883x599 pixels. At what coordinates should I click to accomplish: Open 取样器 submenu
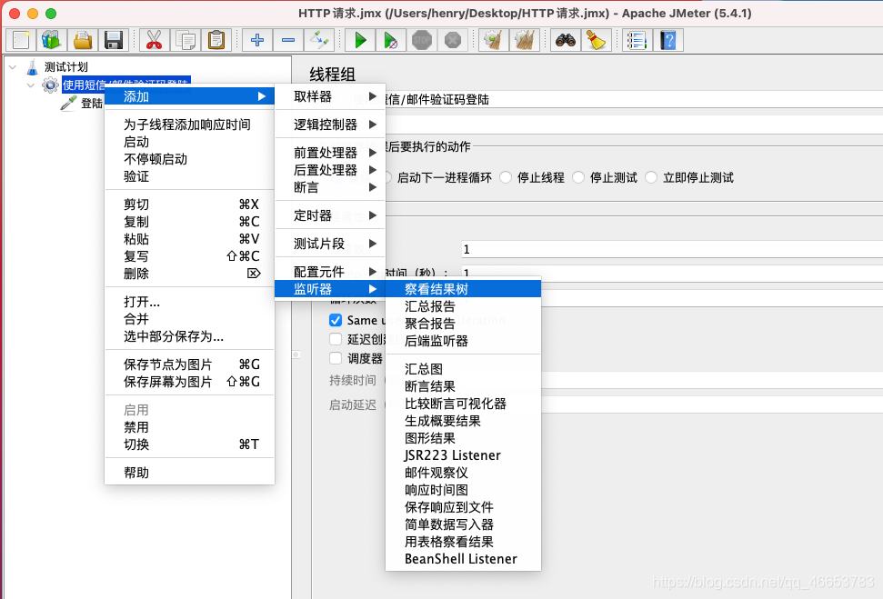tap(330, 96)
